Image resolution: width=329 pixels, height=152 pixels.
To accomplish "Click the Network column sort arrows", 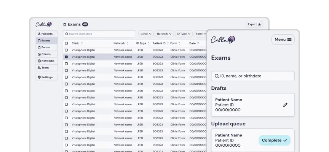I will (x=127, y=43).
